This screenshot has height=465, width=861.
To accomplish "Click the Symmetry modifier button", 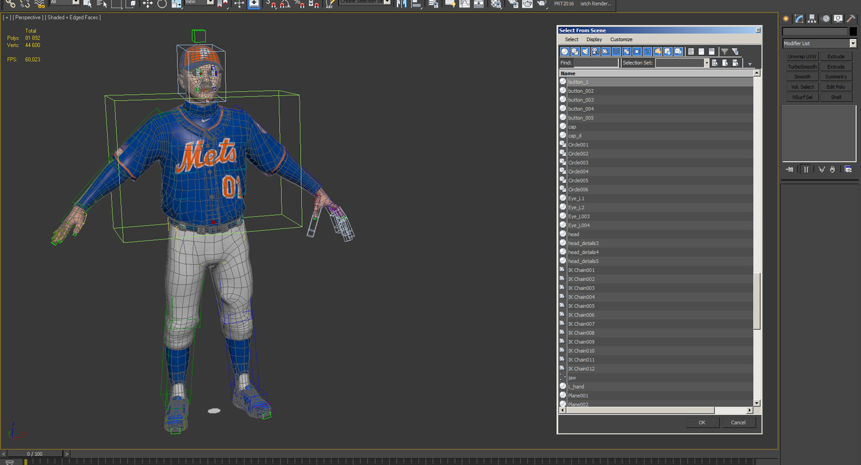I will [x=836, y=77].
